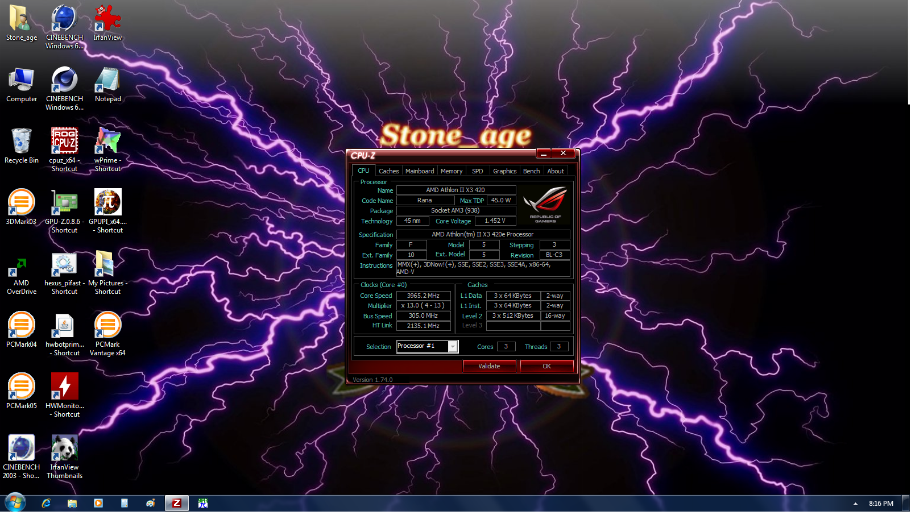Switch to the Bench tab
The height and width of the screenshot is (515, 911).
click(x=532, y=171)
